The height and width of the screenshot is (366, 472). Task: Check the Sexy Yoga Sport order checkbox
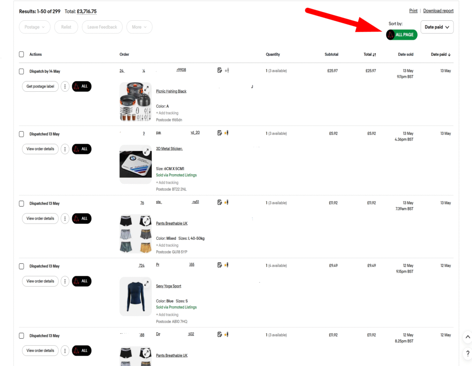21,266
